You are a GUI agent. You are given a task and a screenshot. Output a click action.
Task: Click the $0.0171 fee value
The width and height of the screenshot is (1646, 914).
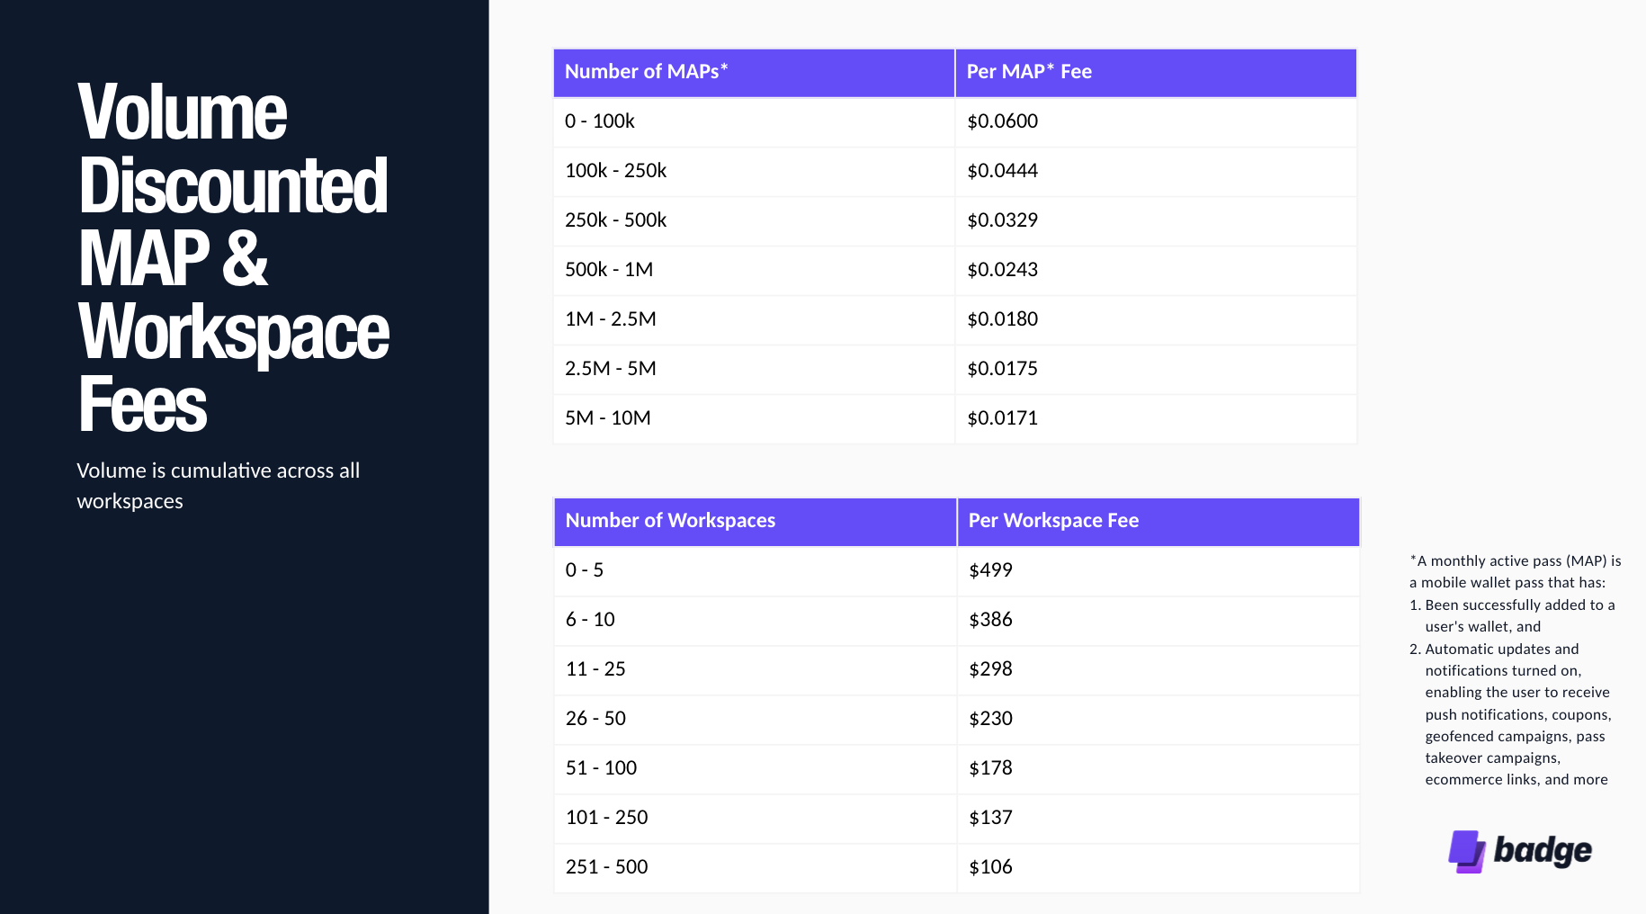tap(1002, 418)
